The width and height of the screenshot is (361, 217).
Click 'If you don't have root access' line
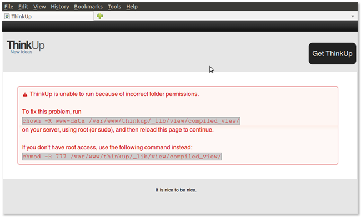(x=107, y=147)
